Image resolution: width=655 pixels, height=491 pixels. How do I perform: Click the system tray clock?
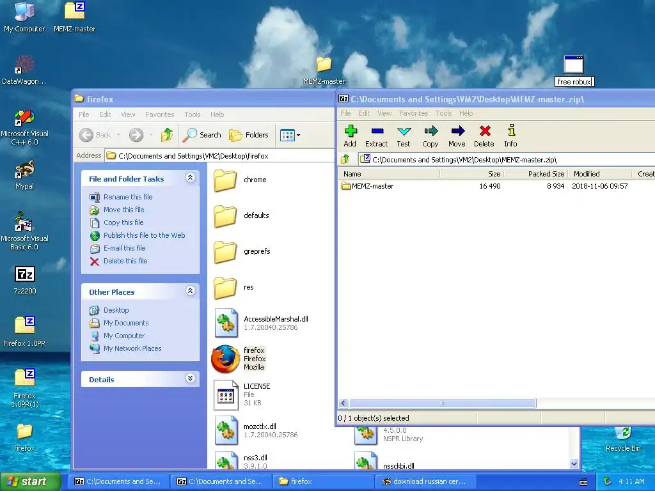tap(631, 481)
